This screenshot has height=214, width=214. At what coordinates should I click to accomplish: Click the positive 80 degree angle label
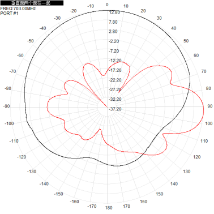[208, 88]
